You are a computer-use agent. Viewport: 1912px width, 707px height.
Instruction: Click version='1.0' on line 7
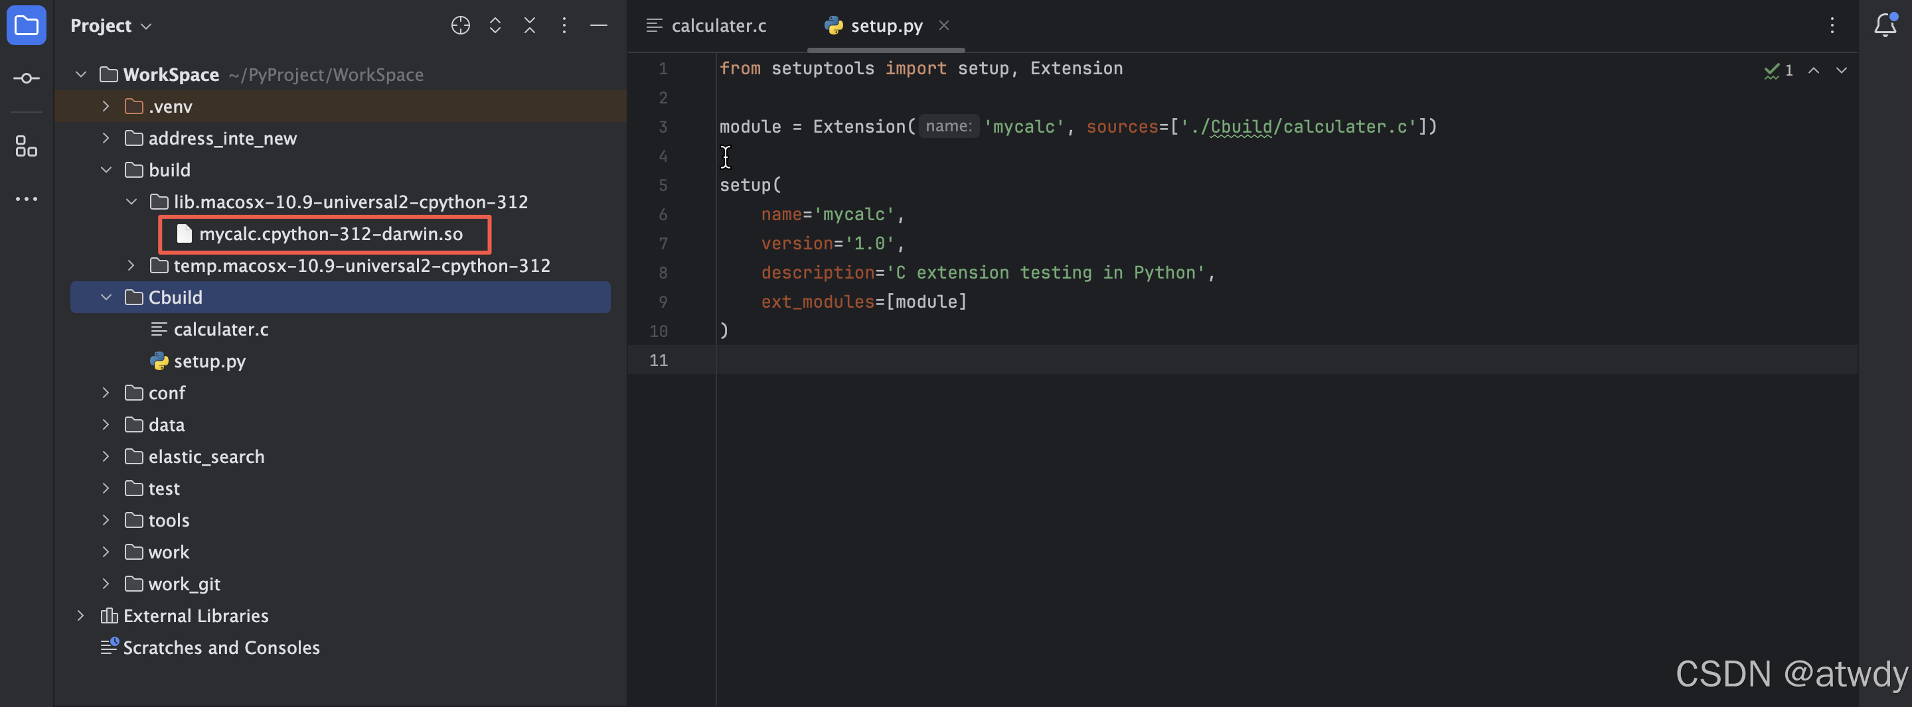[x=828, y=243]
